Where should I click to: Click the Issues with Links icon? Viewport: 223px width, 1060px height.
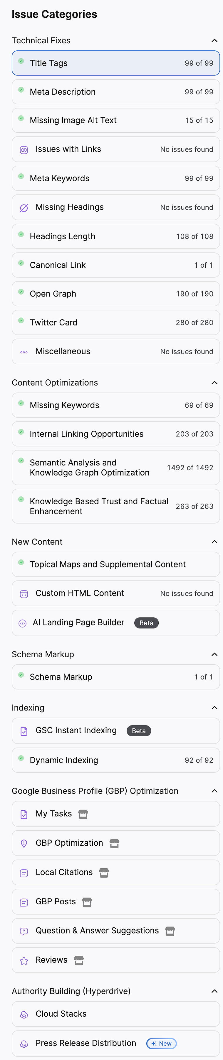pos(24,150)
